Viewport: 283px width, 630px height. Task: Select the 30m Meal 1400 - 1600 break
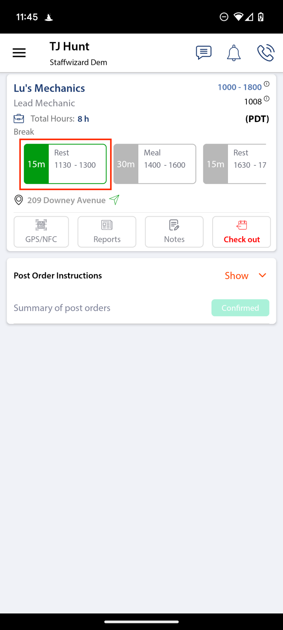click(x=155, y=164)
